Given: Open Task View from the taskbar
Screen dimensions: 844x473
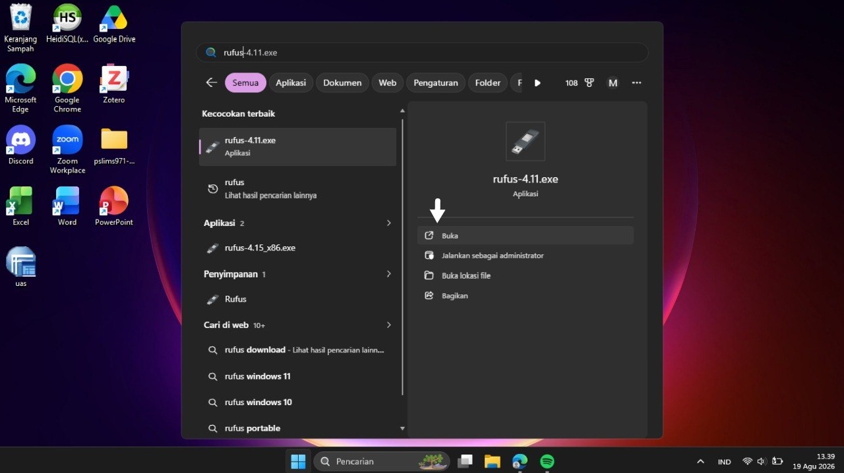Looking at the screenshot, I should [466, 461].
